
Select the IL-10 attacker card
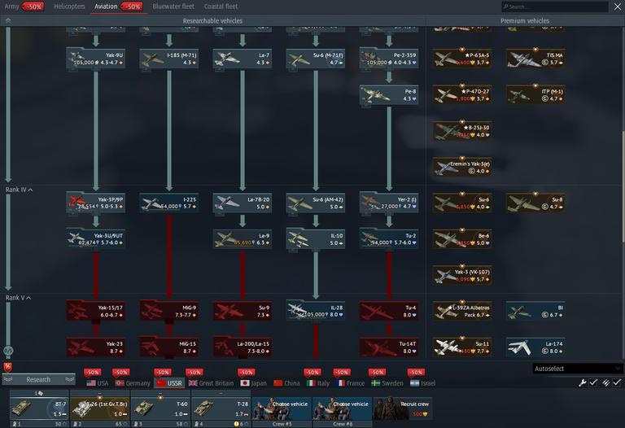point(316,238)
